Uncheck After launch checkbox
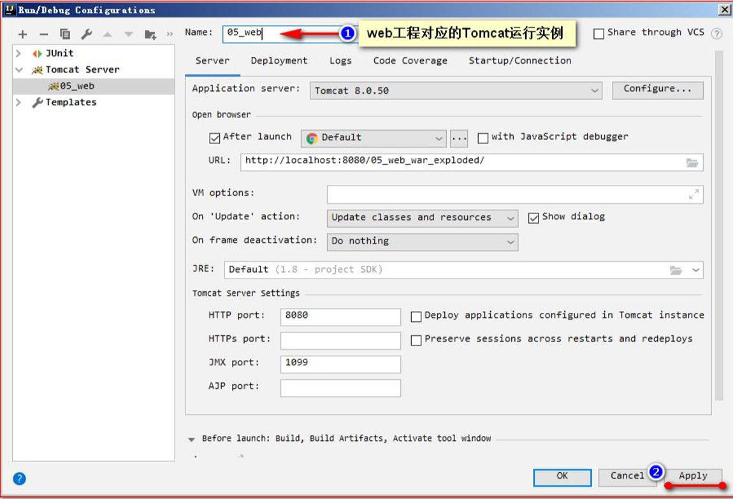Viewport: 733px width, 499px height. point(215,138)
